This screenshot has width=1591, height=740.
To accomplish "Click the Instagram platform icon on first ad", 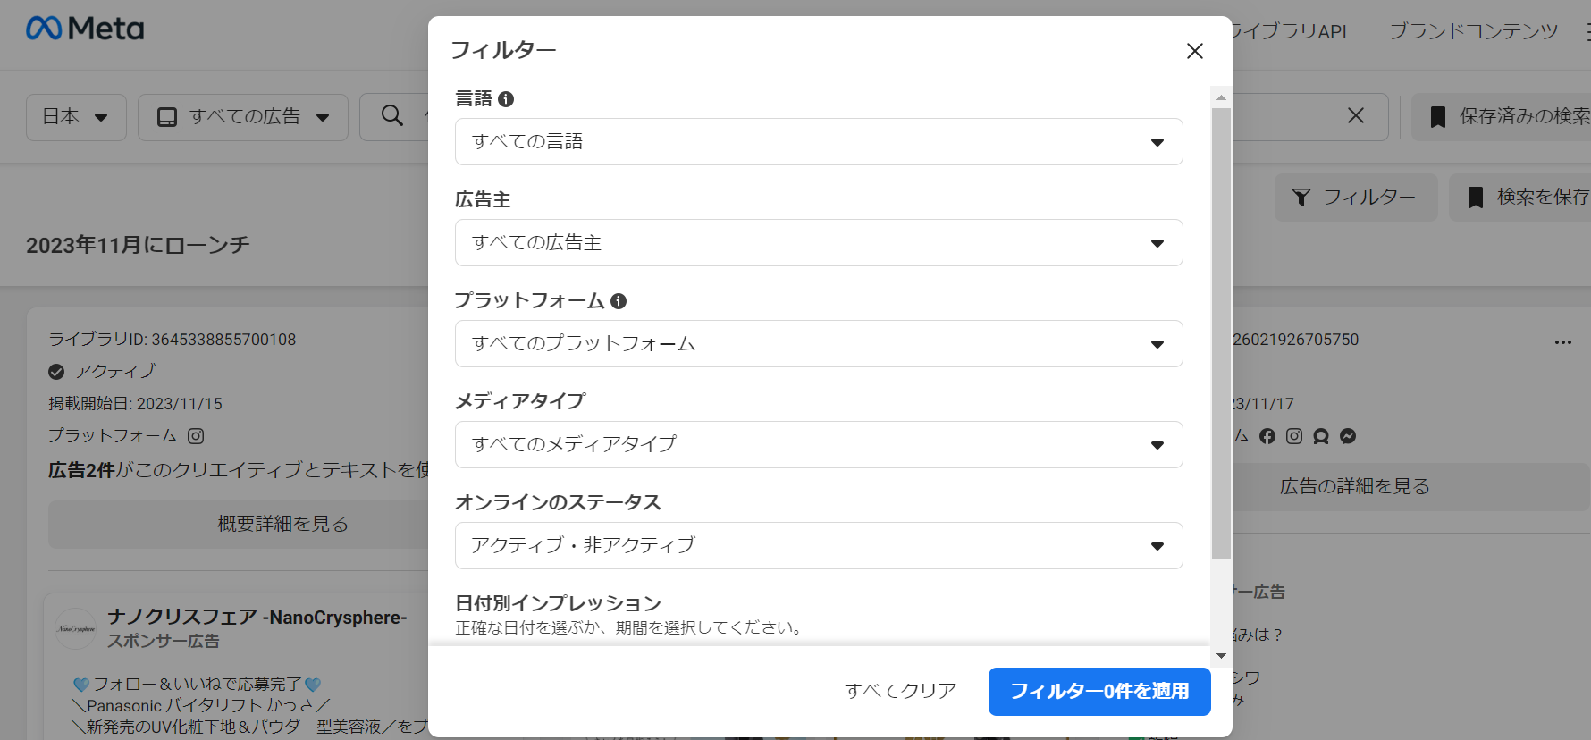I will click(196, 436).
